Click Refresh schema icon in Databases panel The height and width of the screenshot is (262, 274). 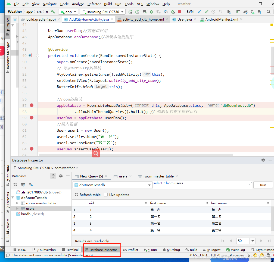[15, 185]
